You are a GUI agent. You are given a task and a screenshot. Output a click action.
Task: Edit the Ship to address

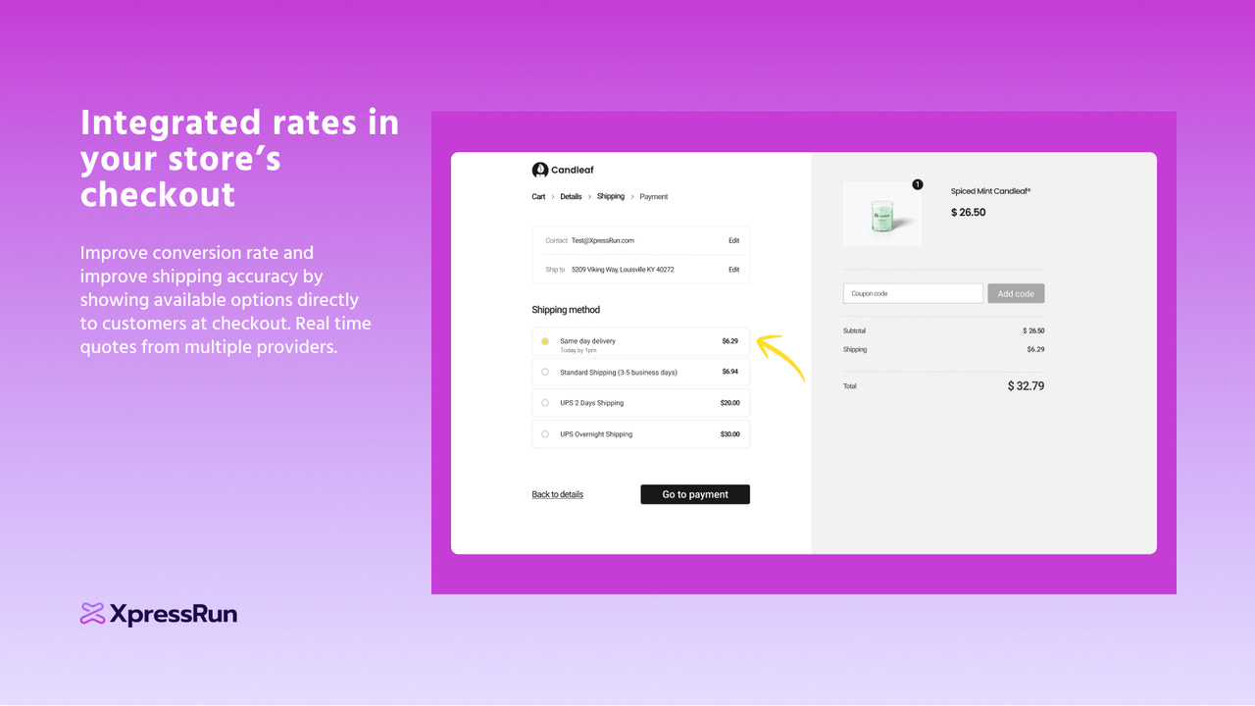pos(733,270)
